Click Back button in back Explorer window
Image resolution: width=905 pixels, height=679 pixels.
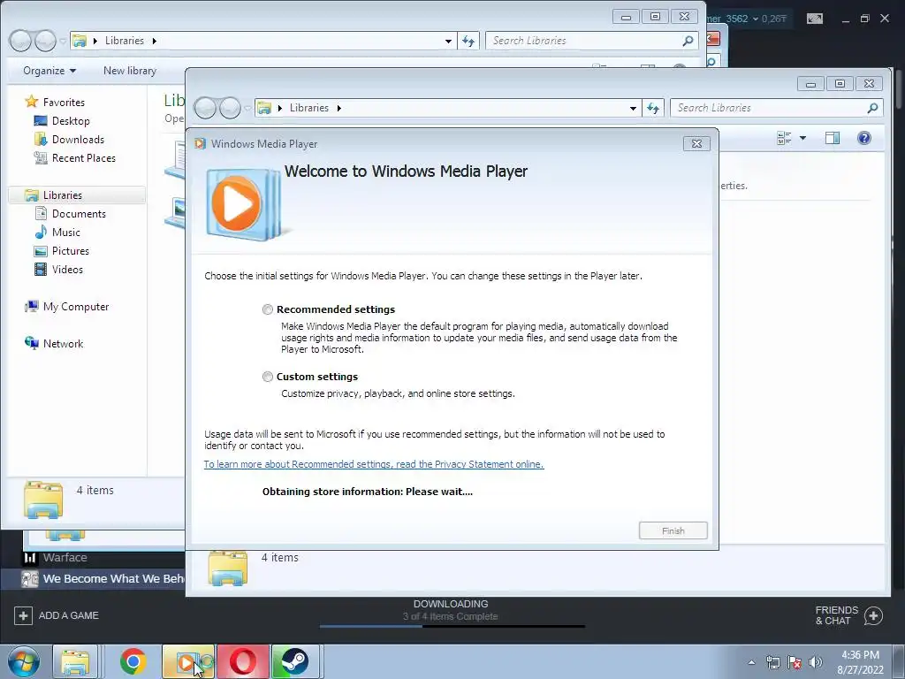[x=20, y=41]
